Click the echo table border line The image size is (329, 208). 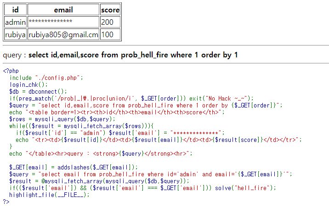point(117,112)
